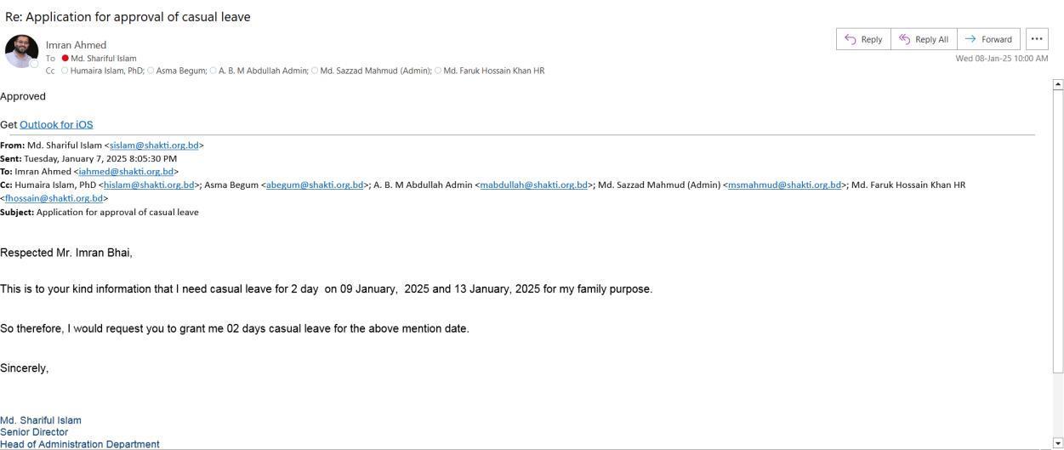Click red presence dot beside Md. Shariful Islam
The width and height of the screenshot is (1064, 450).
[65, 59]
